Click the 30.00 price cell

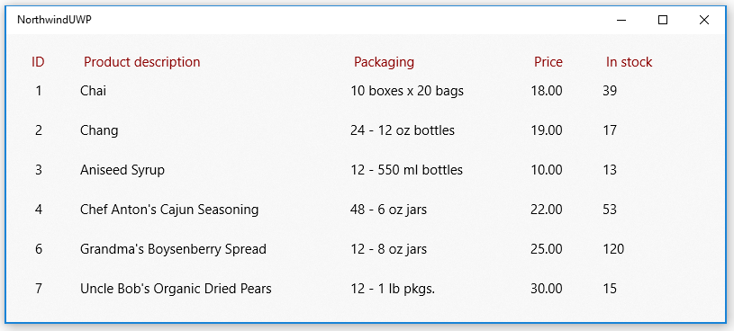click(547, 289)
